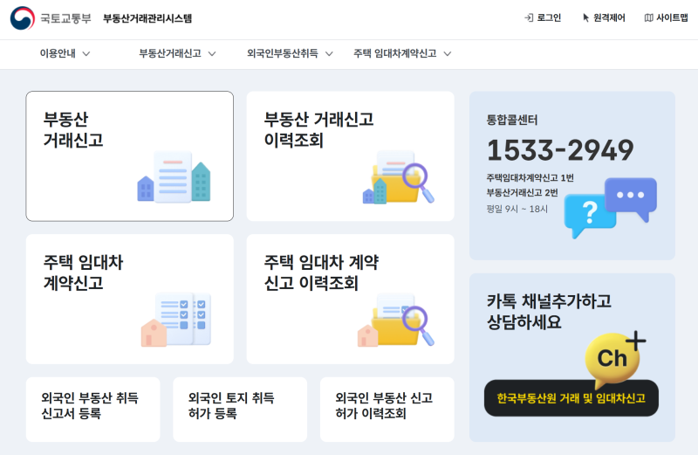The image size is (698, 455).
Task: Click the purple ellipsis chat bubble icon
Action: click(631, 198)
